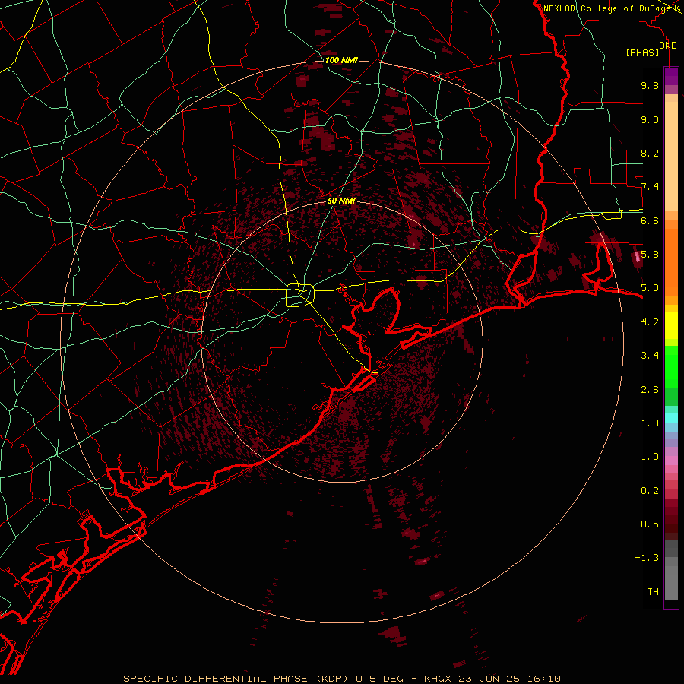
Task: Click the 2.6 value on the color scale
Action: point(650,390)
